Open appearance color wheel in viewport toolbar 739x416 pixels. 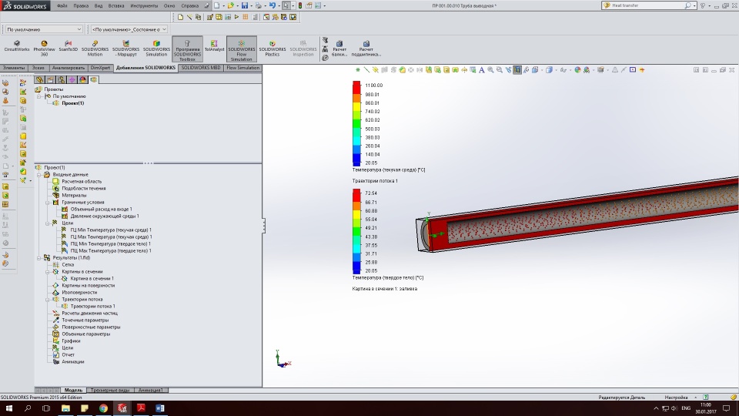pyautogui.click(x=577, y=70)
